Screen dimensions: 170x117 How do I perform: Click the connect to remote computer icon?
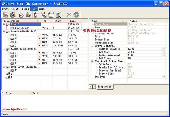point(13,15)
